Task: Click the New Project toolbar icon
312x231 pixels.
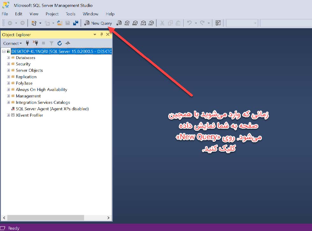Action: (x=34, y=23)
